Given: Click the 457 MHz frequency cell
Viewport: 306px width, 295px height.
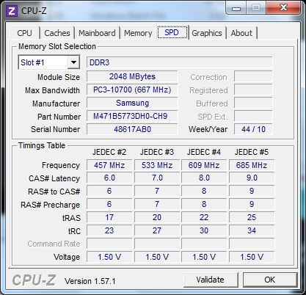Looking at the screenshot, I should point(109,165).
